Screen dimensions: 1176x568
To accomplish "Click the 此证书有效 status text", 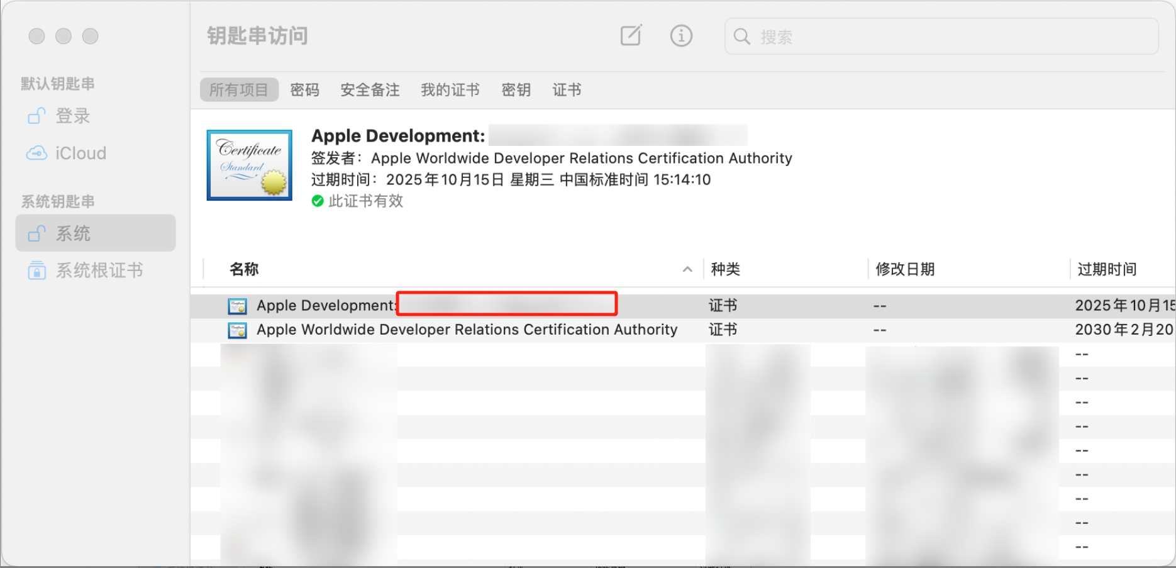I will tap(366, 201).
